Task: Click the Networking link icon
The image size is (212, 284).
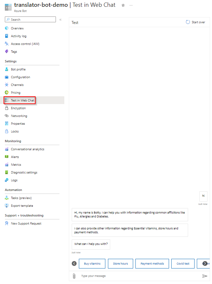Action: point(7,116)
